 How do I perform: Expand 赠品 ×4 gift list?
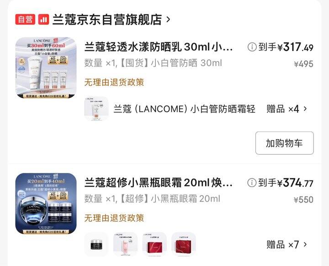click(x=287, y=109)
